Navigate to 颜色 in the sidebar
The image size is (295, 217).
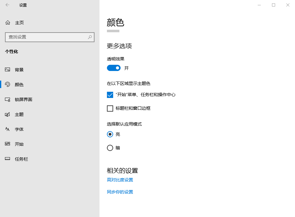pos(19,84)
